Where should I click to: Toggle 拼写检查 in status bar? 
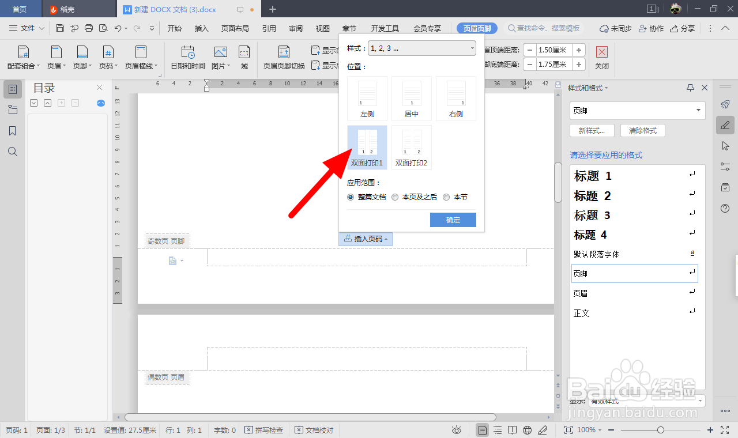(263, 430)
